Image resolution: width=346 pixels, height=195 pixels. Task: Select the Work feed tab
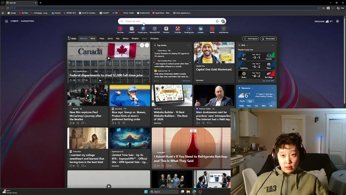[x=93, y=38]
